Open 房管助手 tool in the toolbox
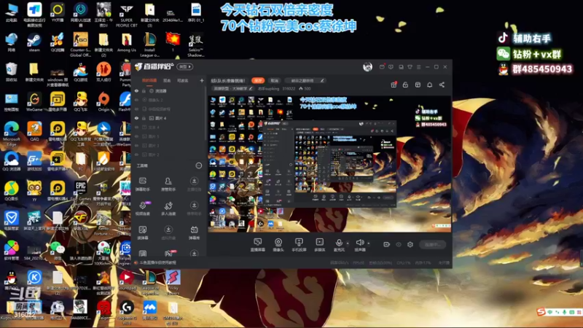The width and height of the screenshot is (583, 328). (x=168, y=184)
